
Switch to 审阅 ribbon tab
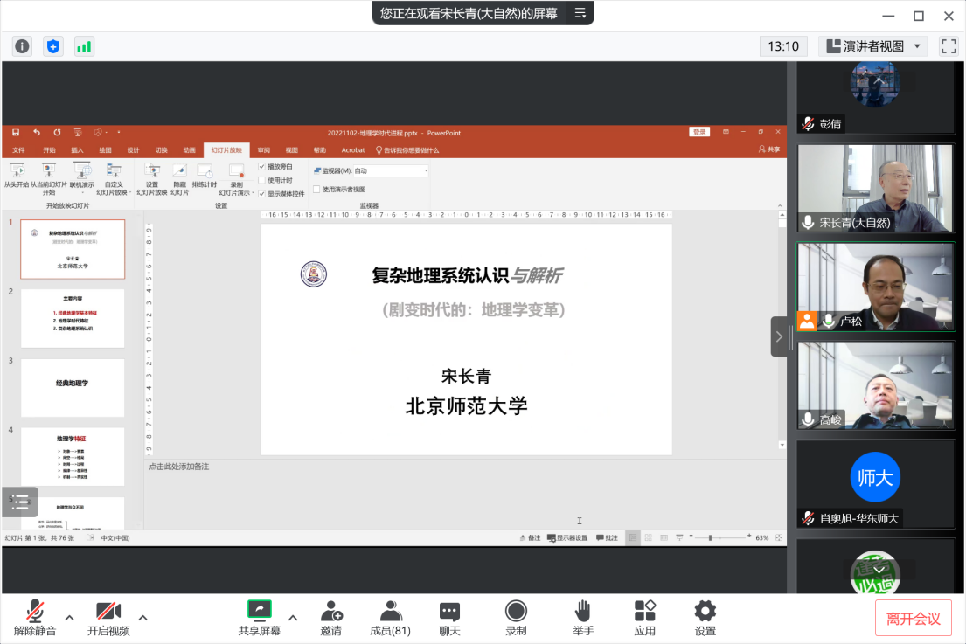point(264,150)
